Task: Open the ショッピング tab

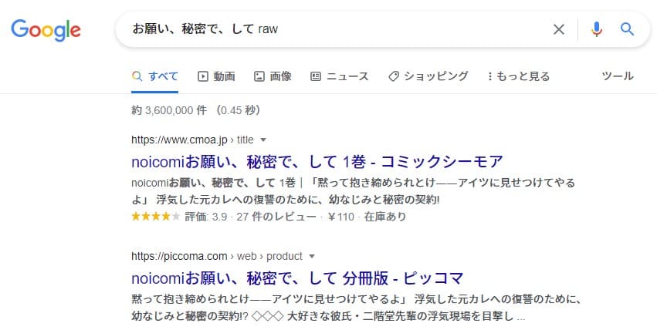Action: click(x=428, y=76)
